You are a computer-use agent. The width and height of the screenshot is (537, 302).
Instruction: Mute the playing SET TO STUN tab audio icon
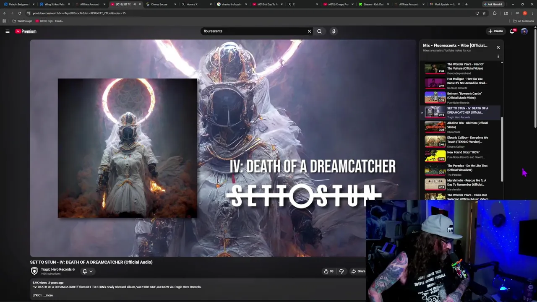[135, 4]
